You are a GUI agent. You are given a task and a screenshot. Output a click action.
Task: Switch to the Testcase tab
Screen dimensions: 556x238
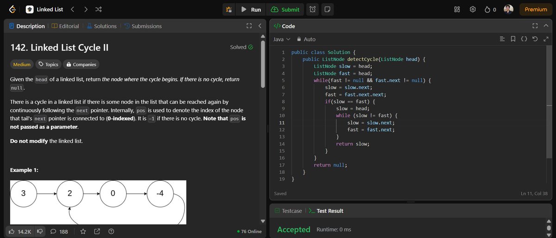[x=288, y=211]
